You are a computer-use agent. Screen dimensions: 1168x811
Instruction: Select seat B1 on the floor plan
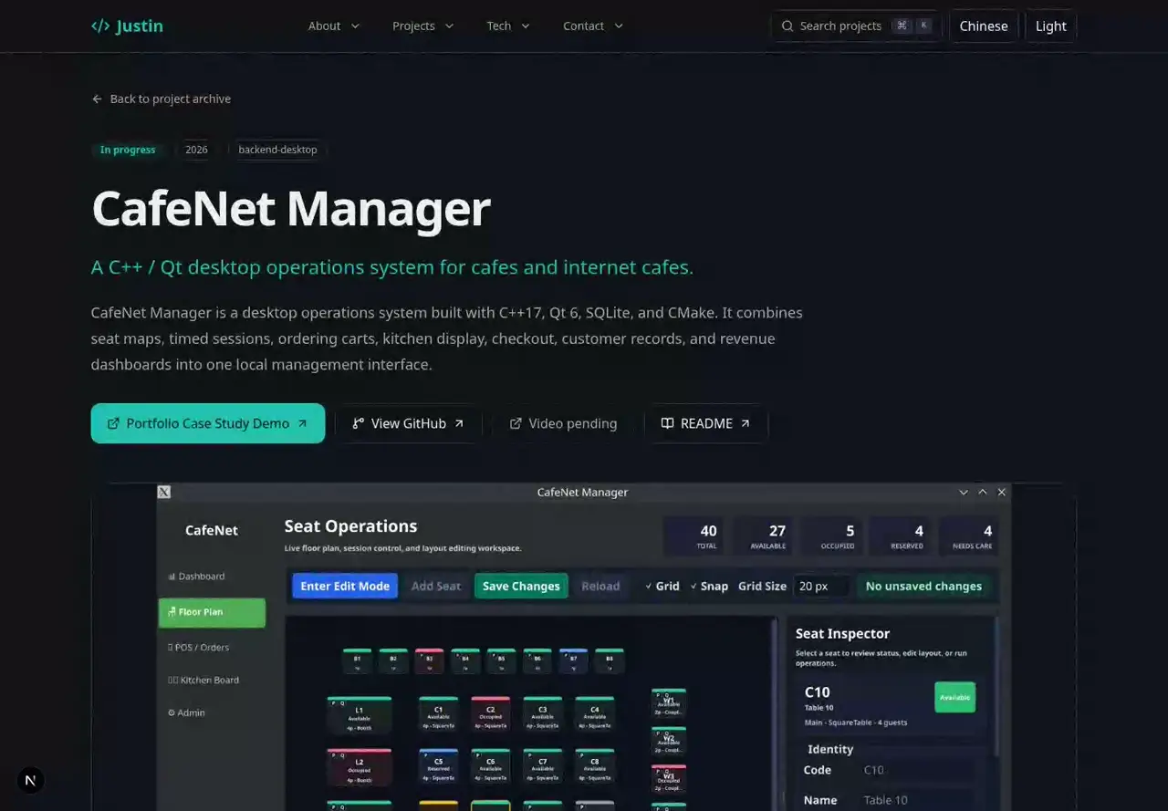[357, 661]
